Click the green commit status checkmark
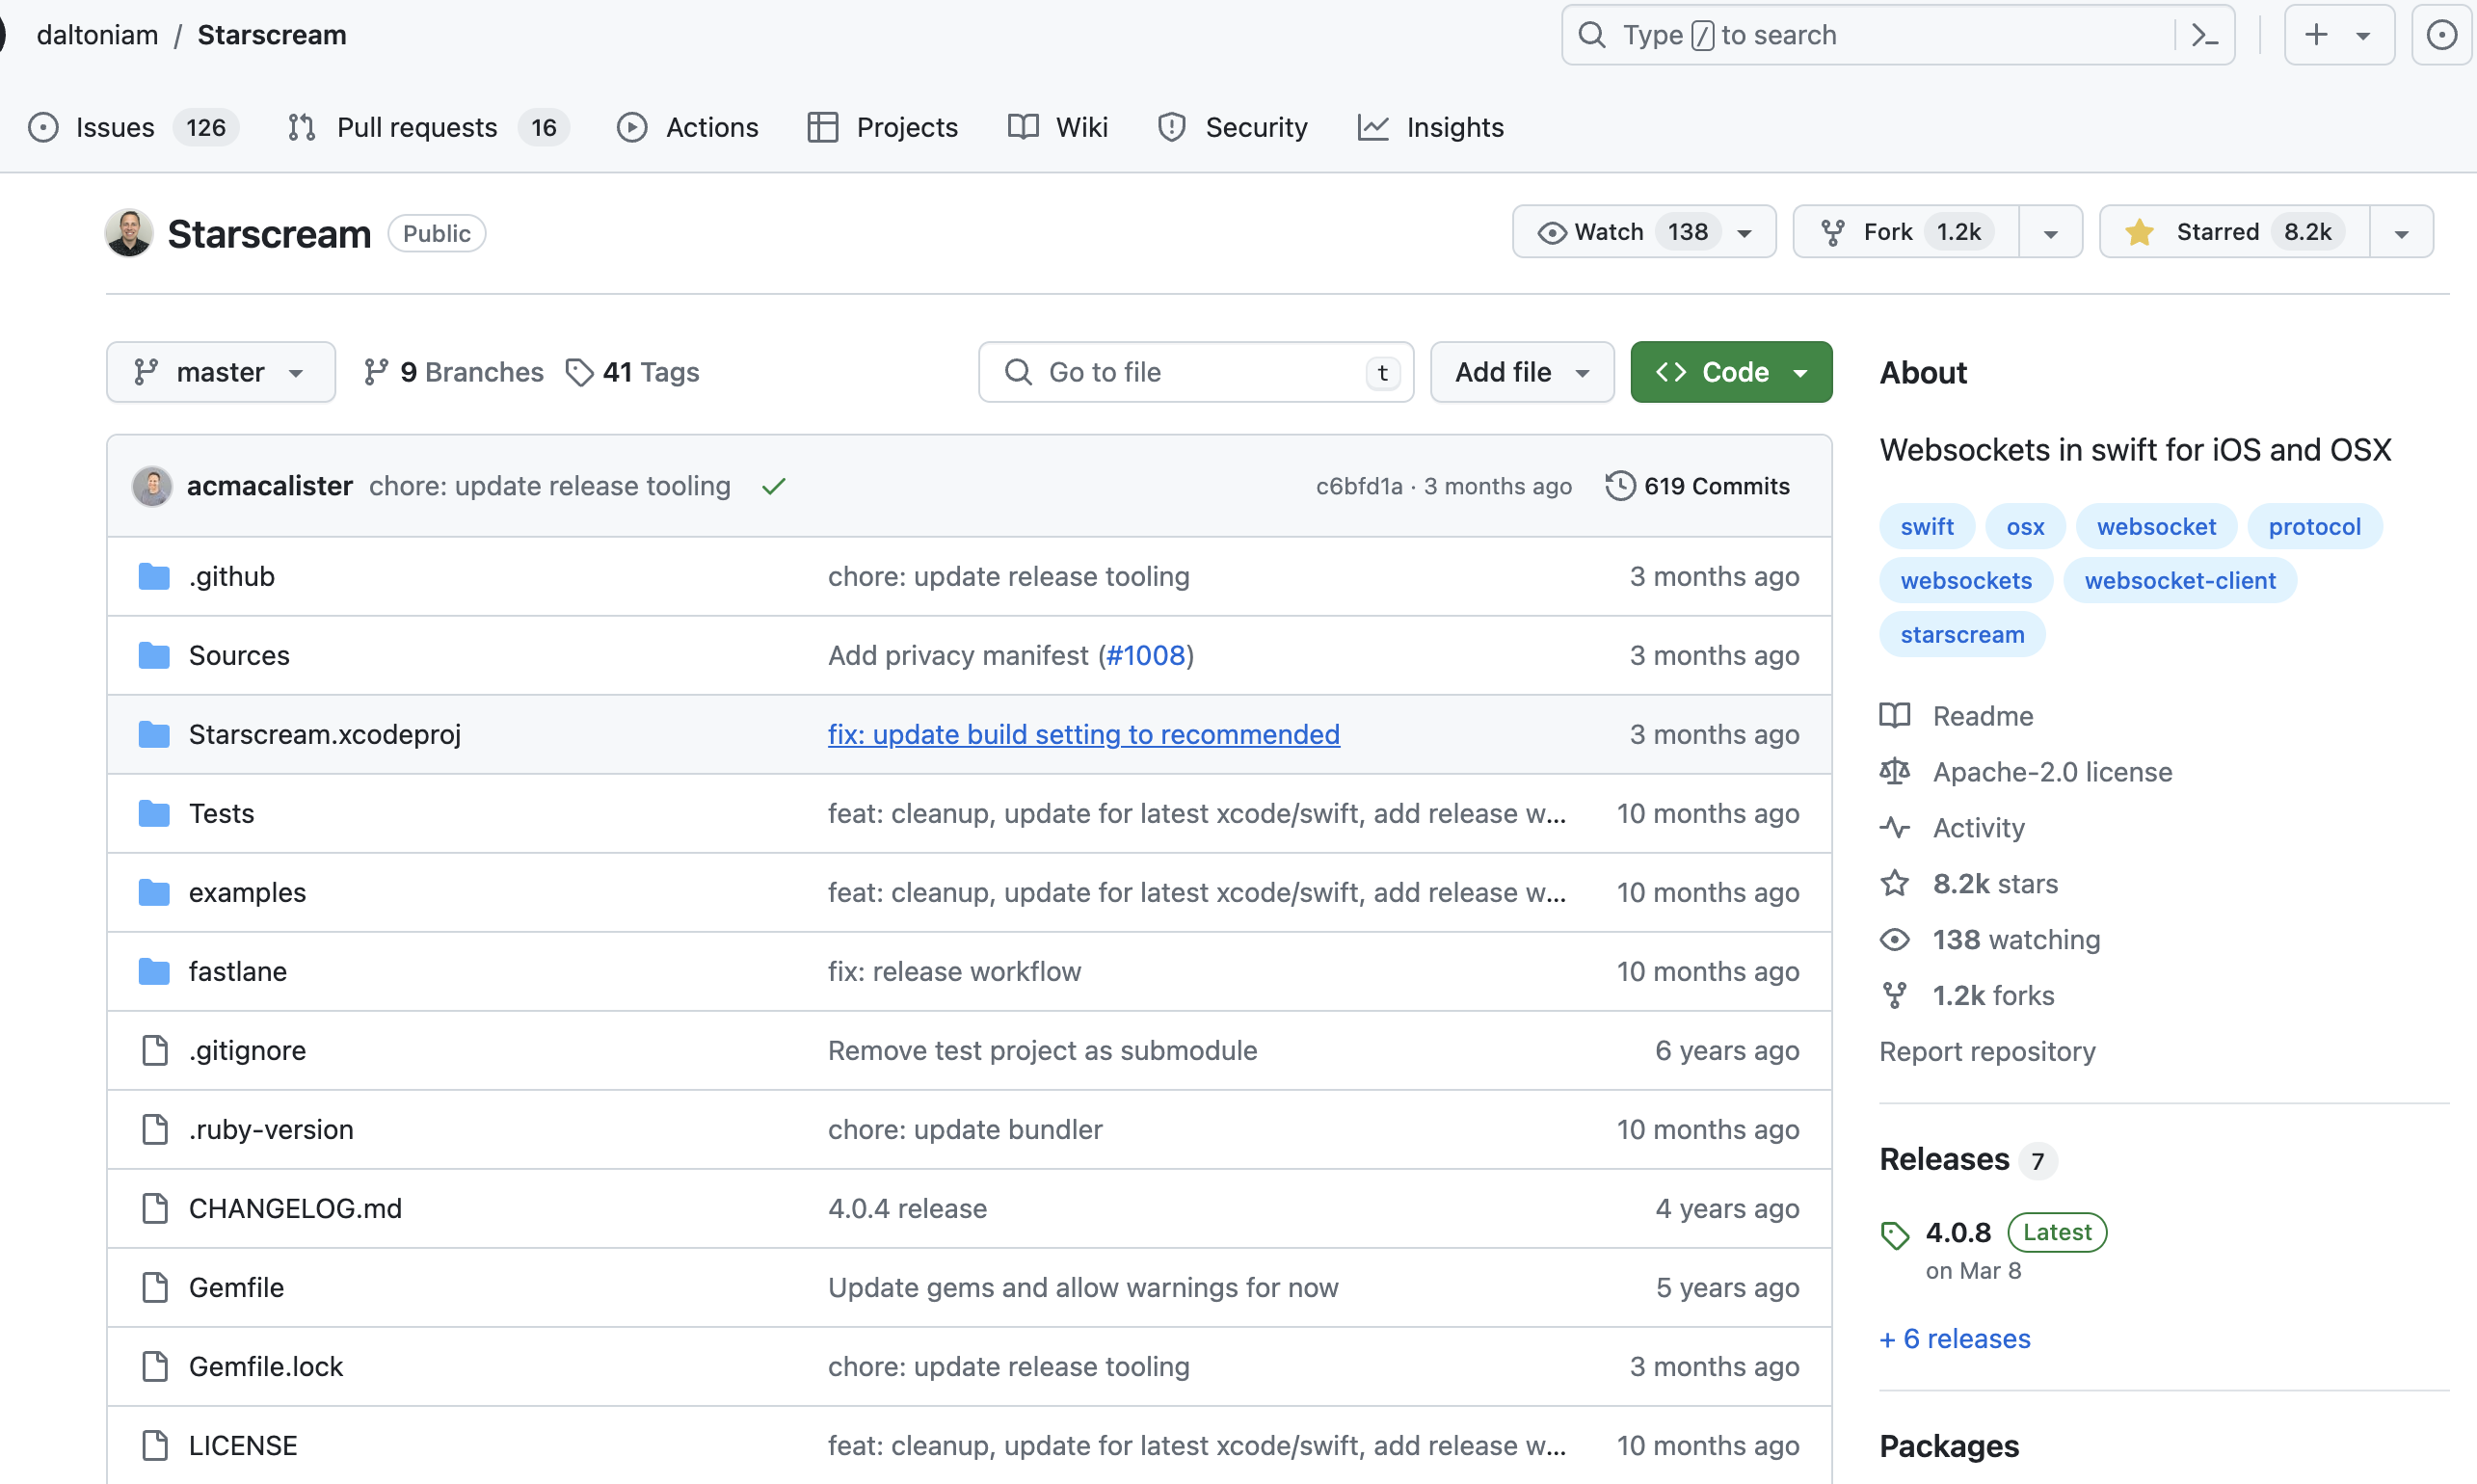The image size is (2477, 1484). click(774, 486)
